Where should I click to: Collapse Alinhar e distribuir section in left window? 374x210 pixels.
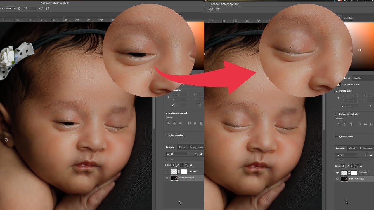pos(166,113)
